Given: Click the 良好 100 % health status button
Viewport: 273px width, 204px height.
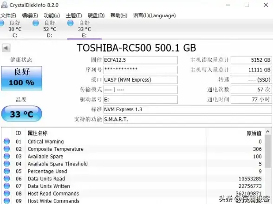Looking at the screenshot, I should click(x=21, y=78).
